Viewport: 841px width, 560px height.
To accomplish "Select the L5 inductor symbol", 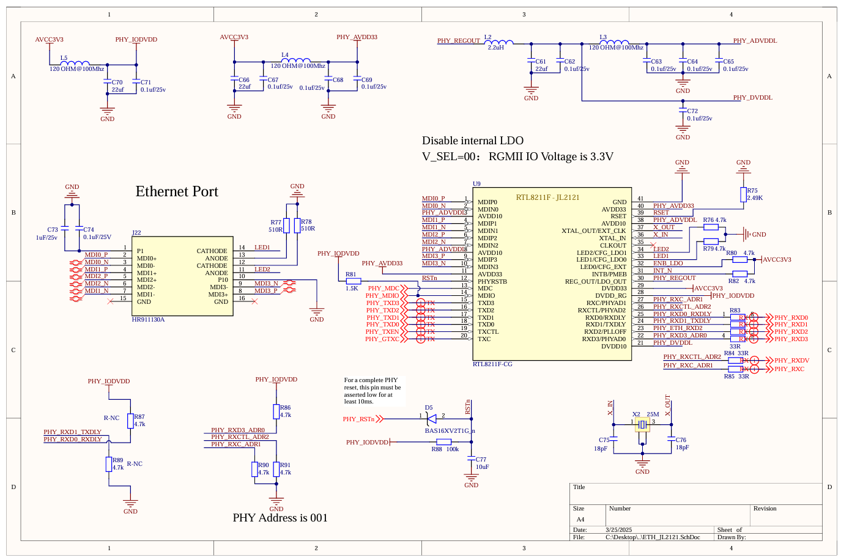I will 75,63.
